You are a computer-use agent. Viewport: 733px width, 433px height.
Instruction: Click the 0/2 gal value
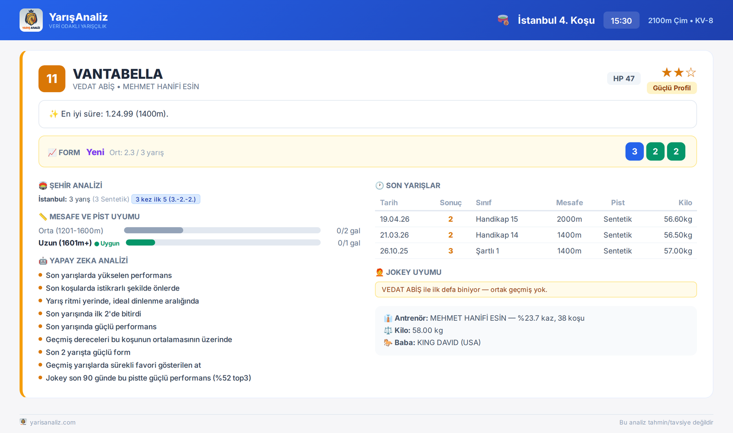tap(348, 230)
